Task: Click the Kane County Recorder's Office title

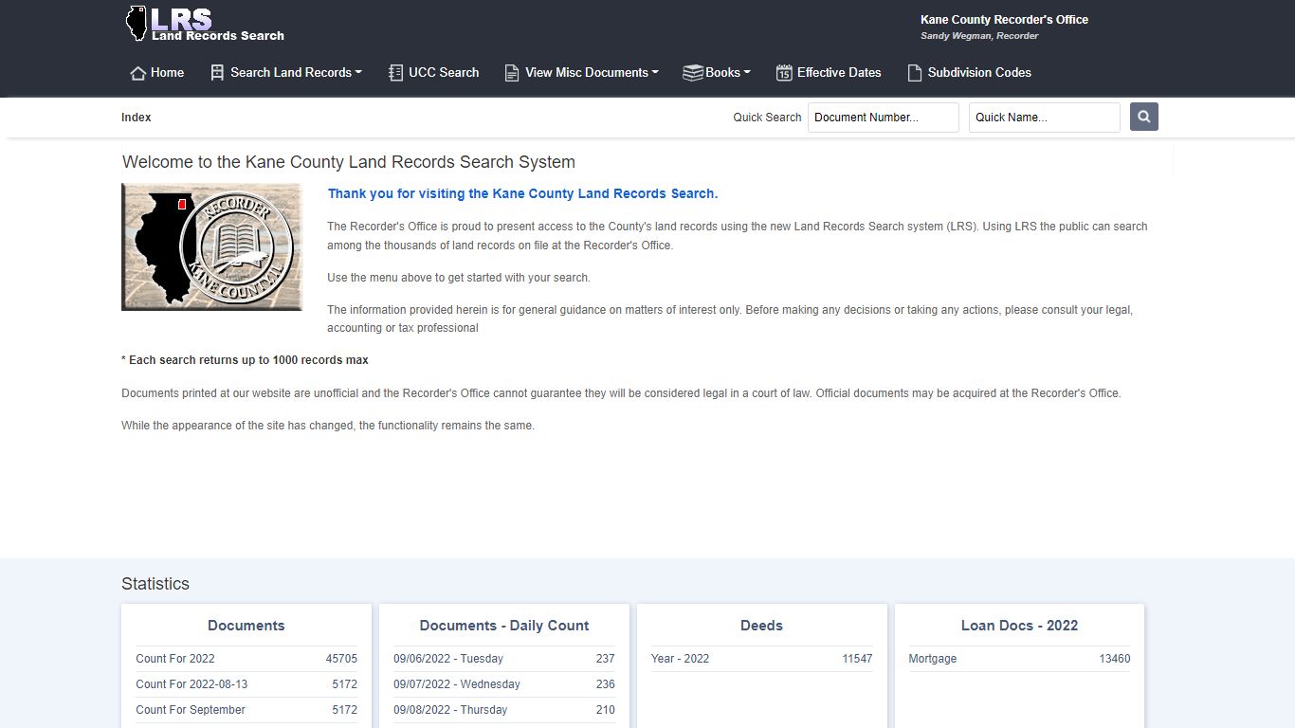Action: pos(1004,19)
